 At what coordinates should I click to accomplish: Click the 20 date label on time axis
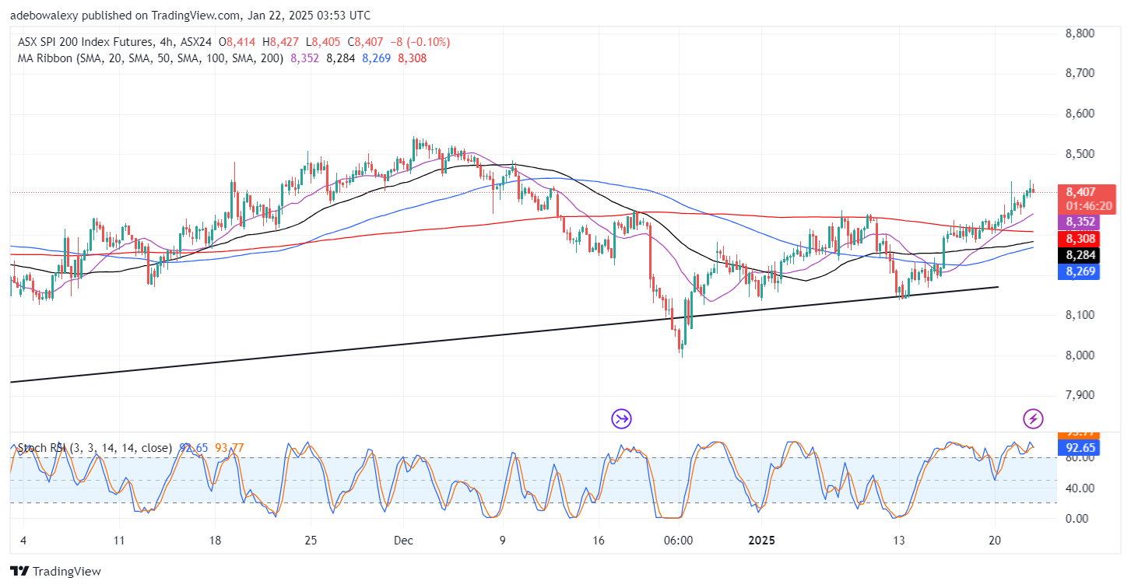click(x=994, y=540)
